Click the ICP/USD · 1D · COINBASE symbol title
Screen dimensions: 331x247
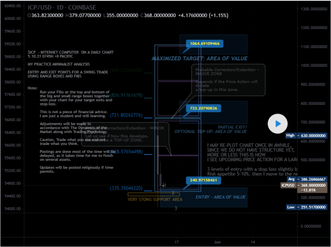(x=61, y=7)
